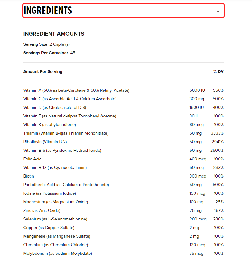
Task: Click the Vitamin D 1600 IU amount
Action: coord(197,108)
